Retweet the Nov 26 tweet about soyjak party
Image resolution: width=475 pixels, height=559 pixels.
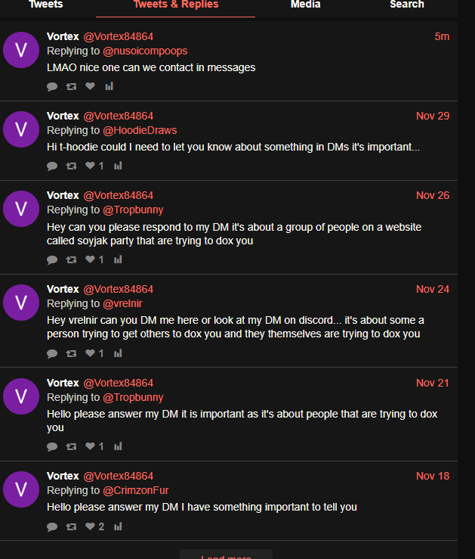pos(71,259)
